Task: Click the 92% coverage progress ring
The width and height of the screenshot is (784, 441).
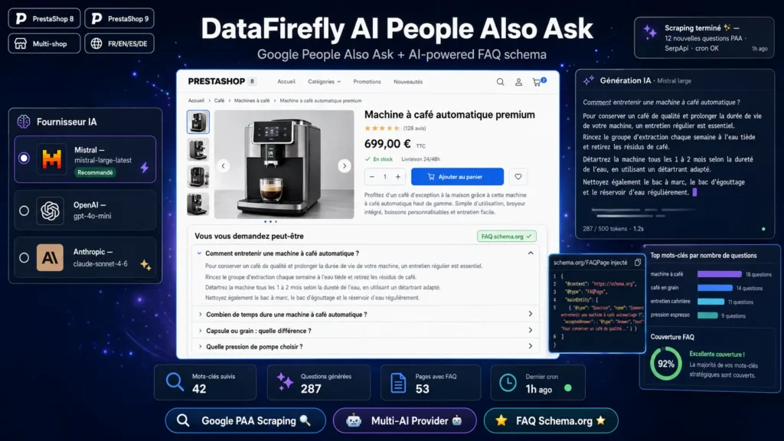Action: pos(666,364)
